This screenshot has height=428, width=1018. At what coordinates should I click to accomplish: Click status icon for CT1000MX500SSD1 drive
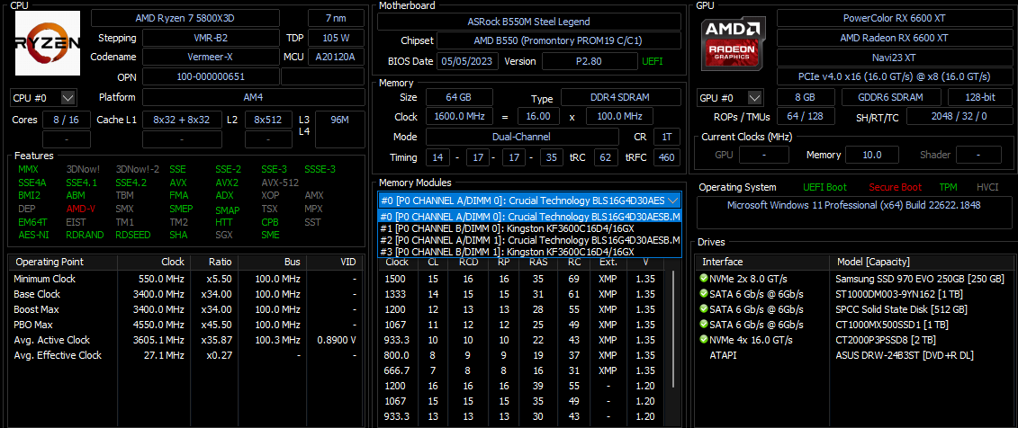click(704, 325)
